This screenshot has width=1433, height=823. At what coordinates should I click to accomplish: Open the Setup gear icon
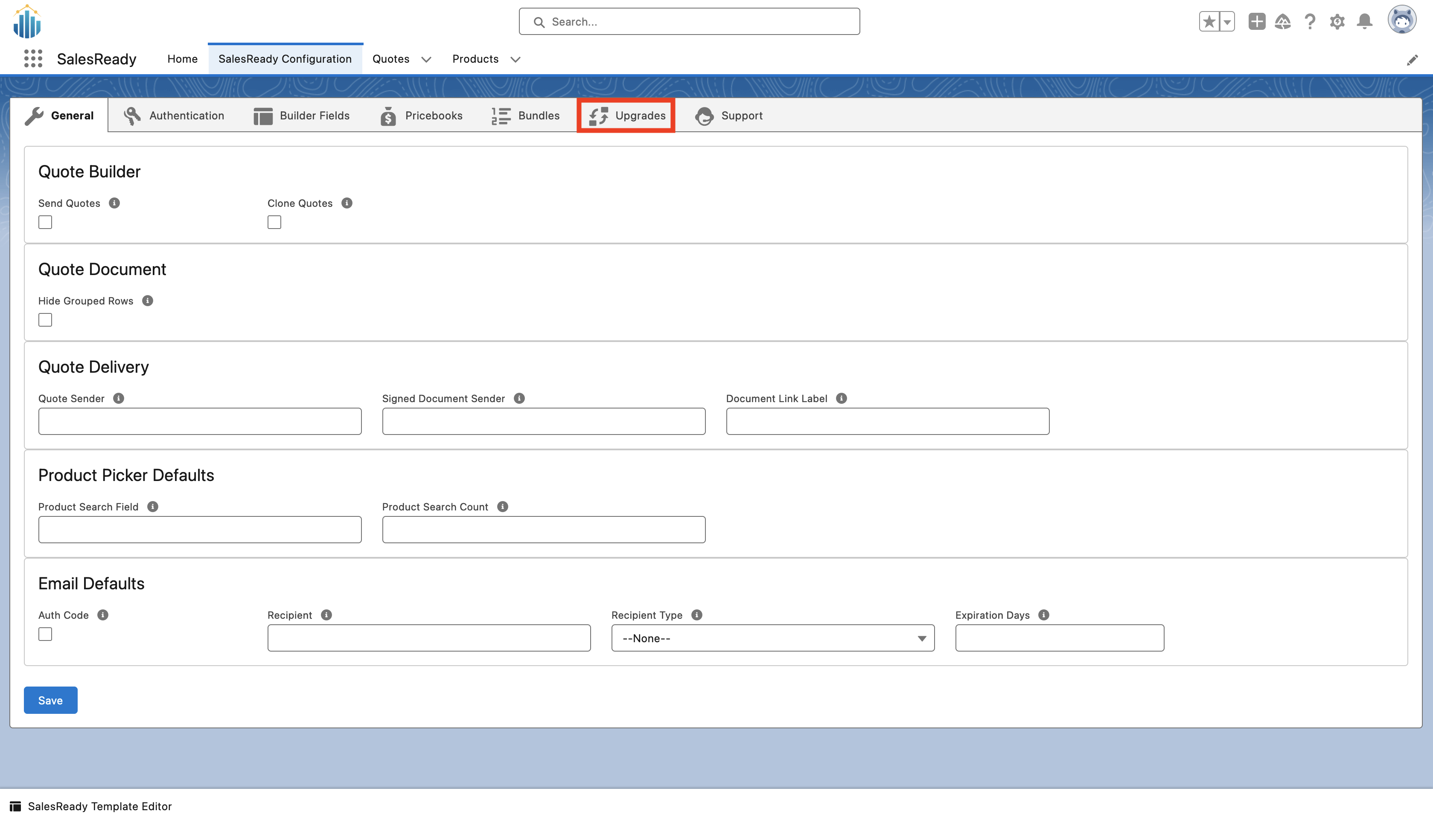1337,21
